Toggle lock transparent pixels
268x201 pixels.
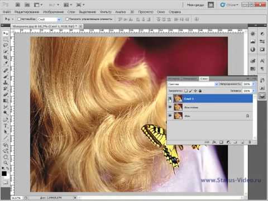coord(186,91)
